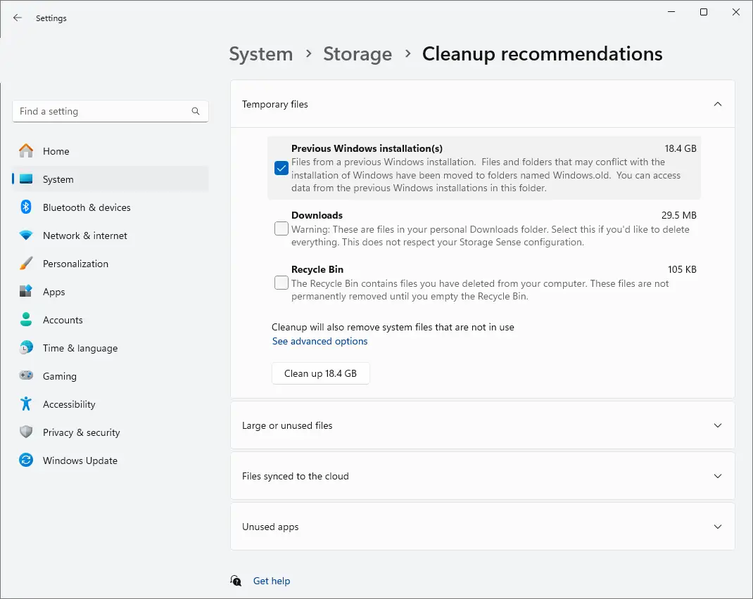Click the Home house icon
Screen dimensions: 753x599
pos(26,151)
